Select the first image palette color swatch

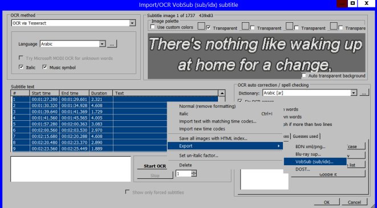[201, 26]
